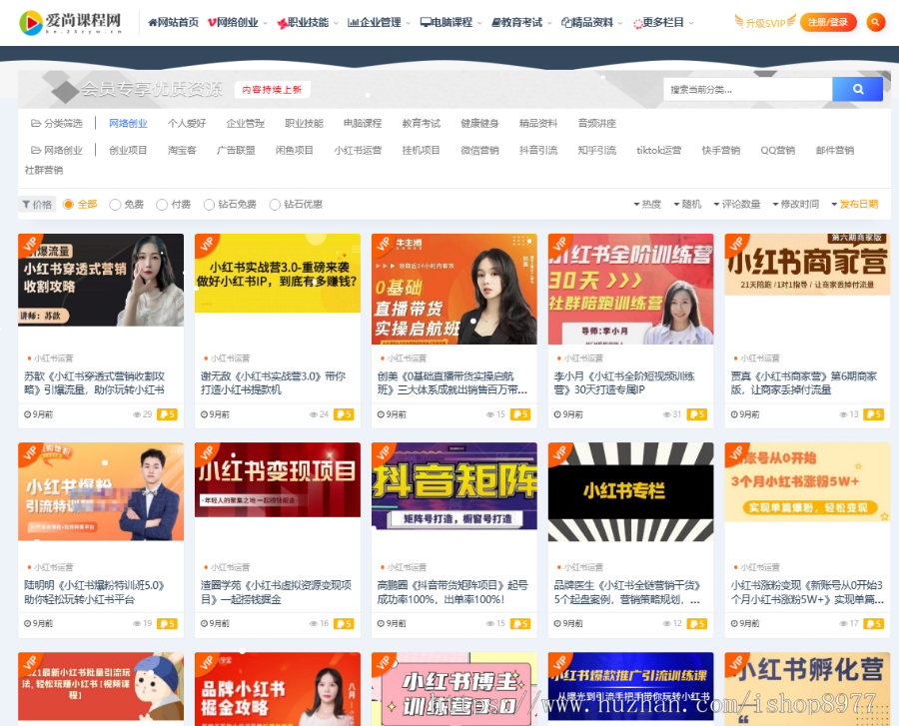
Task: Open 谢无敌《小红书实战营3.0》 title link
Action: tap(273, 382)
